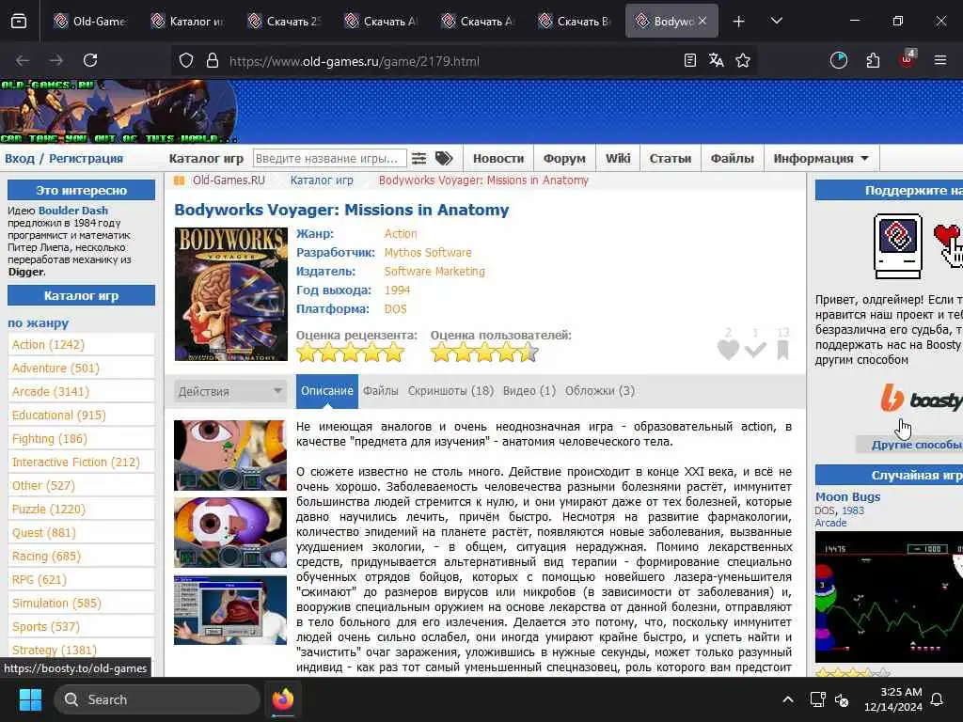963x722 pixels.
Task: Open the Скриншоты (18) tab
Action: click(x=450, y=391)
